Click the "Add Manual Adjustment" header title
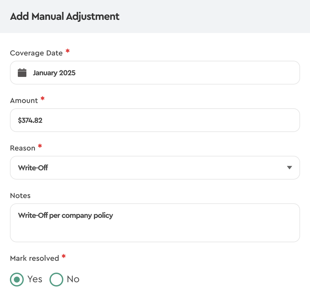The image size is (310, 303). [x=65, y=17]
